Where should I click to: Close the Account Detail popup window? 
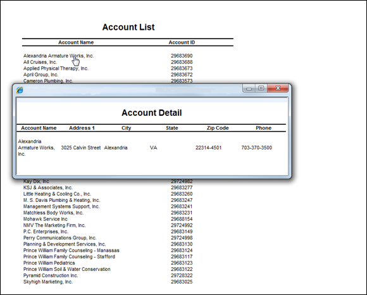click(x=278, y=88)
